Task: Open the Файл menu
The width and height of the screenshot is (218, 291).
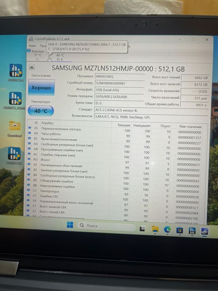Action: (x=32, y=45)
